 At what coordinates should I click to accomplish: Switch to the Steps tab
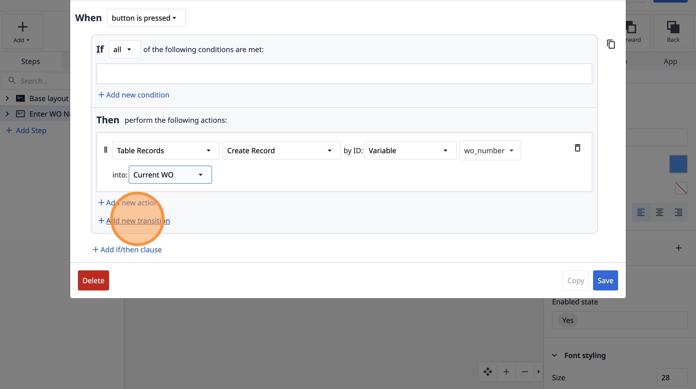pos(30,61)
